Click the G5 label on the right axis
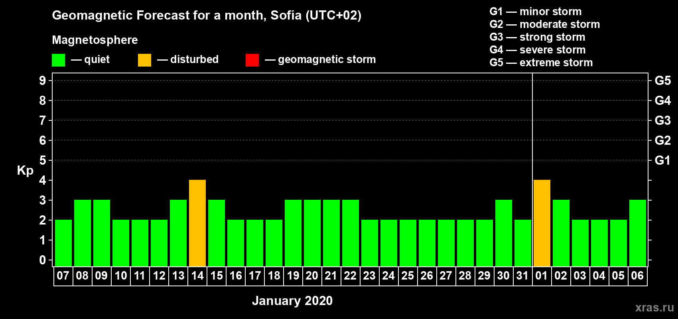This screenshot has height=319, width=678. tap(662, 81)
